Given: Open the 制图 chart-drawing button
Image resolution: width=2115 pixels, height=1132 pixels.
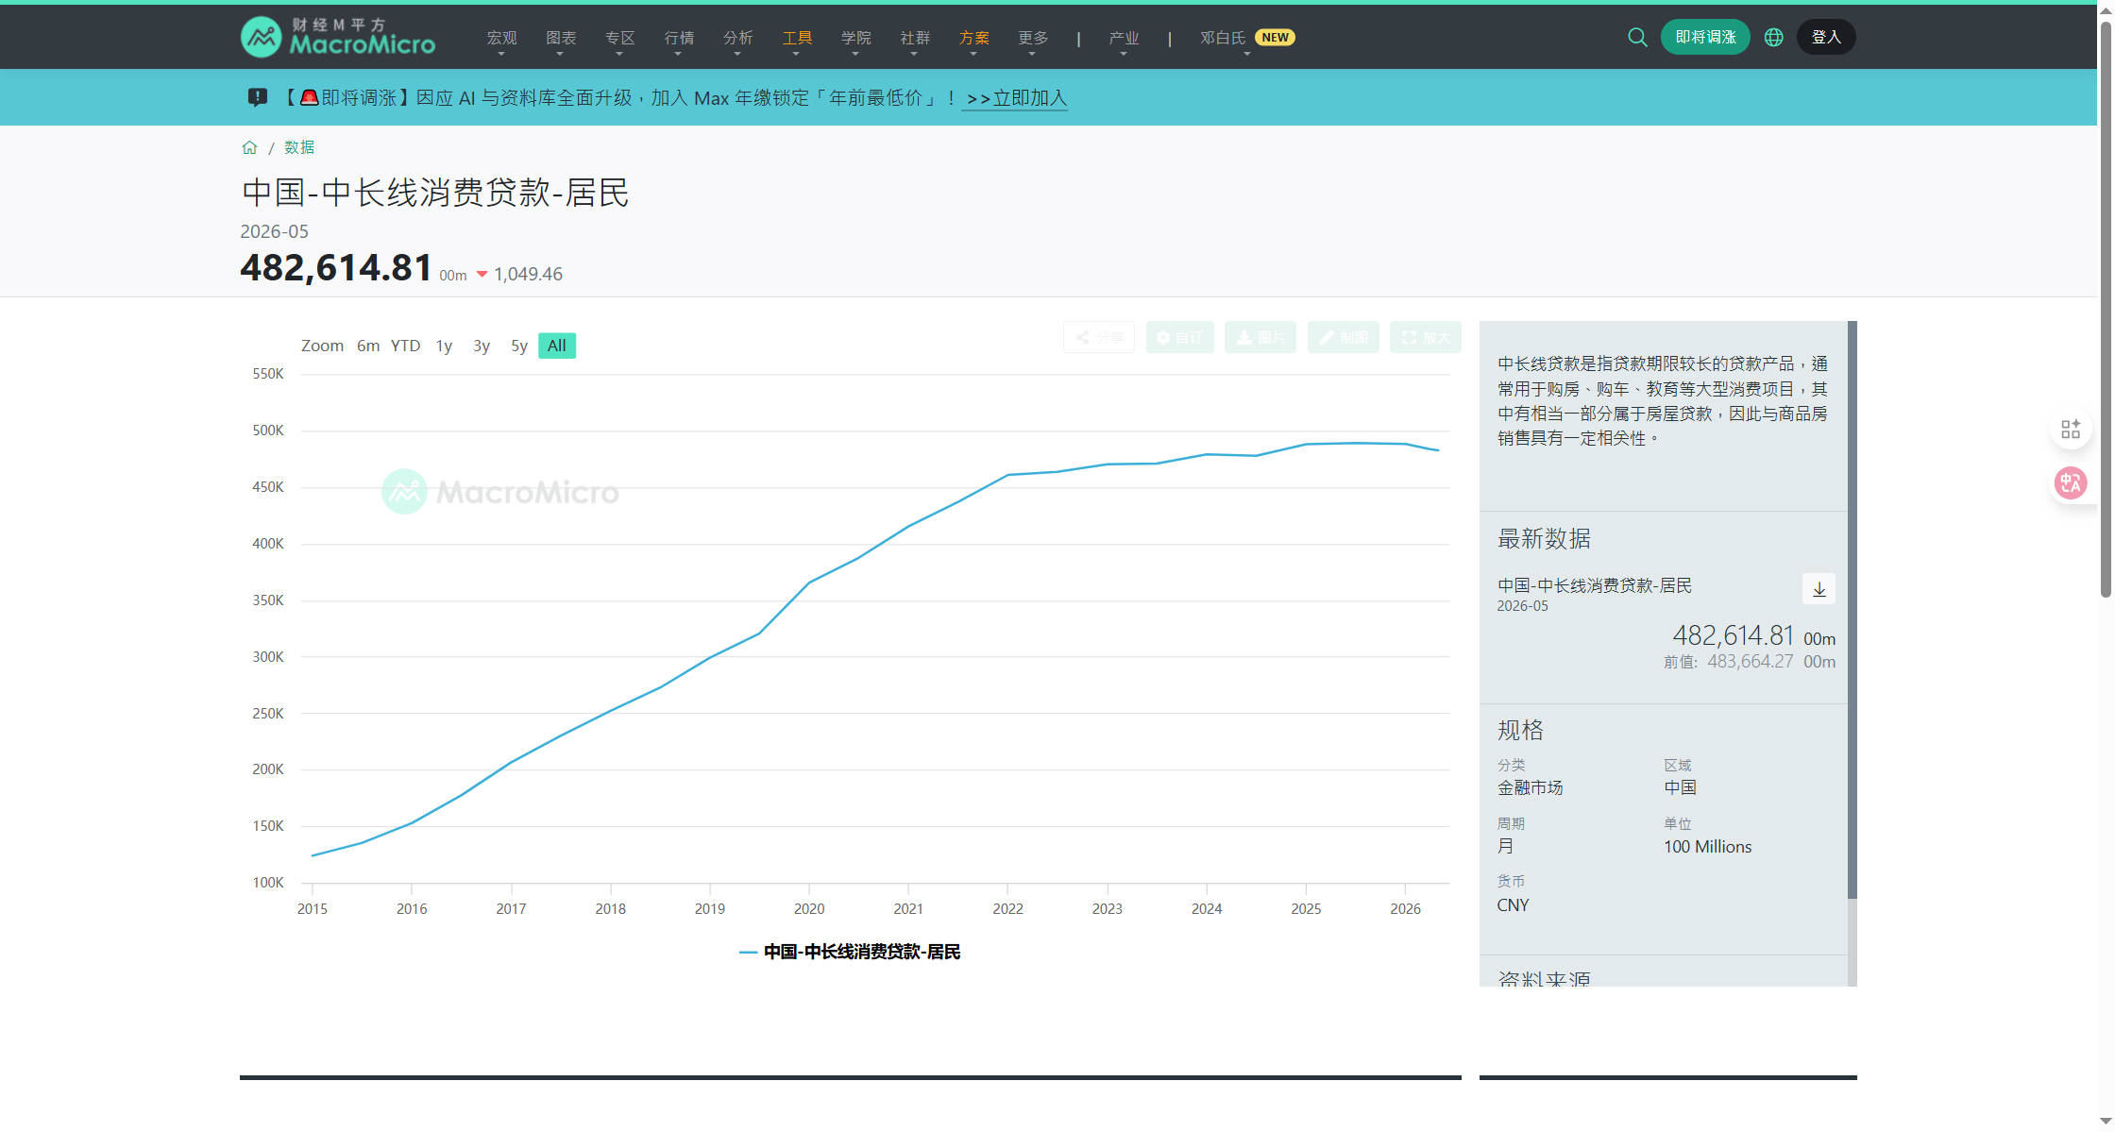Looking at the screenshot, I should [x=1344, y=337].
